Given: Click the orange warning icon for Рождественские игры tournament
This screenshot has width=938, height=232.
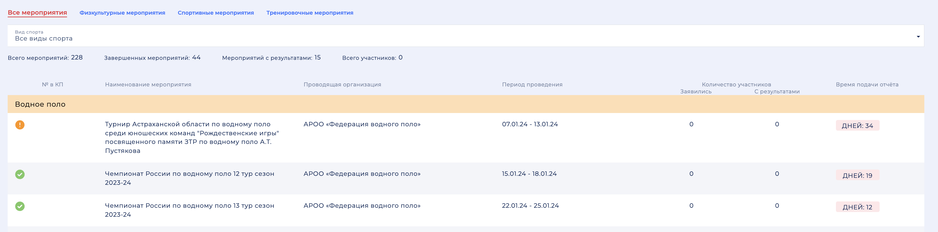Looking at the screenshot, I should coord(20,125).
